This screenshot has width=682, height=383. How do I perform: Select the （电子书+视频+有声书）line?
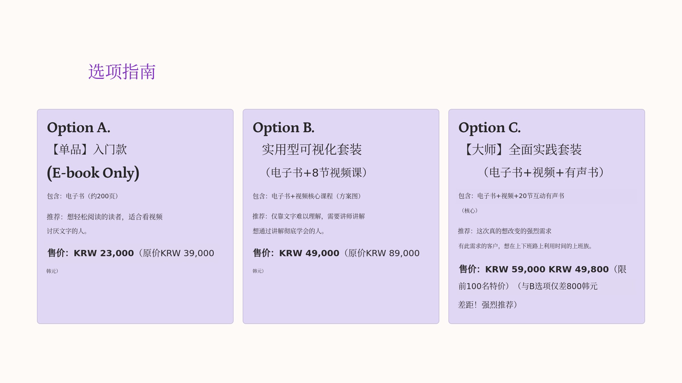tap(544, 172)
